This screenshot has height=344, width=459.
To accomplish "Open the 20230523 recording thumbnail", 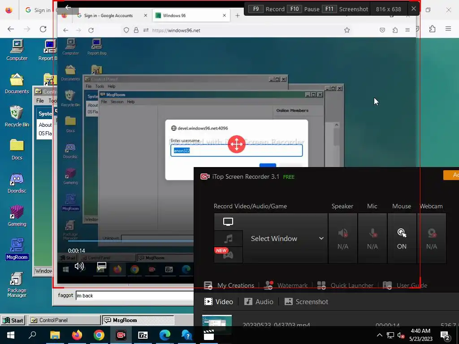I will [x=217, y=321].
